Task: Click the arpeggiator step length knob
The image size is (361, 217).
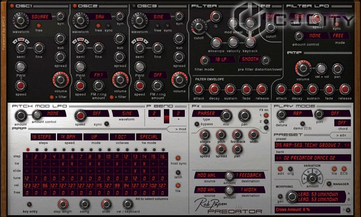Action: coord(63,205)
